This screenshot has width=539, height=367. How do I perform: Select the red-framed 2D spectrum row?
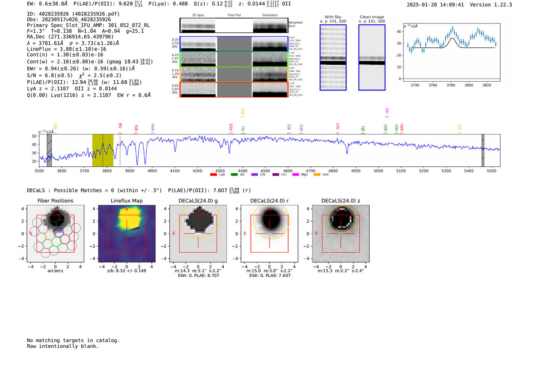click(234, 89)
